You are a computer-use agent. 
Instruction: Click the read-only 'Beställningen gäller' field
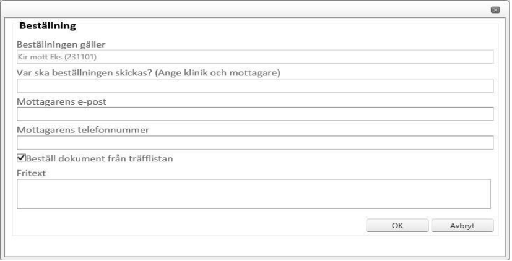(254, 58)
